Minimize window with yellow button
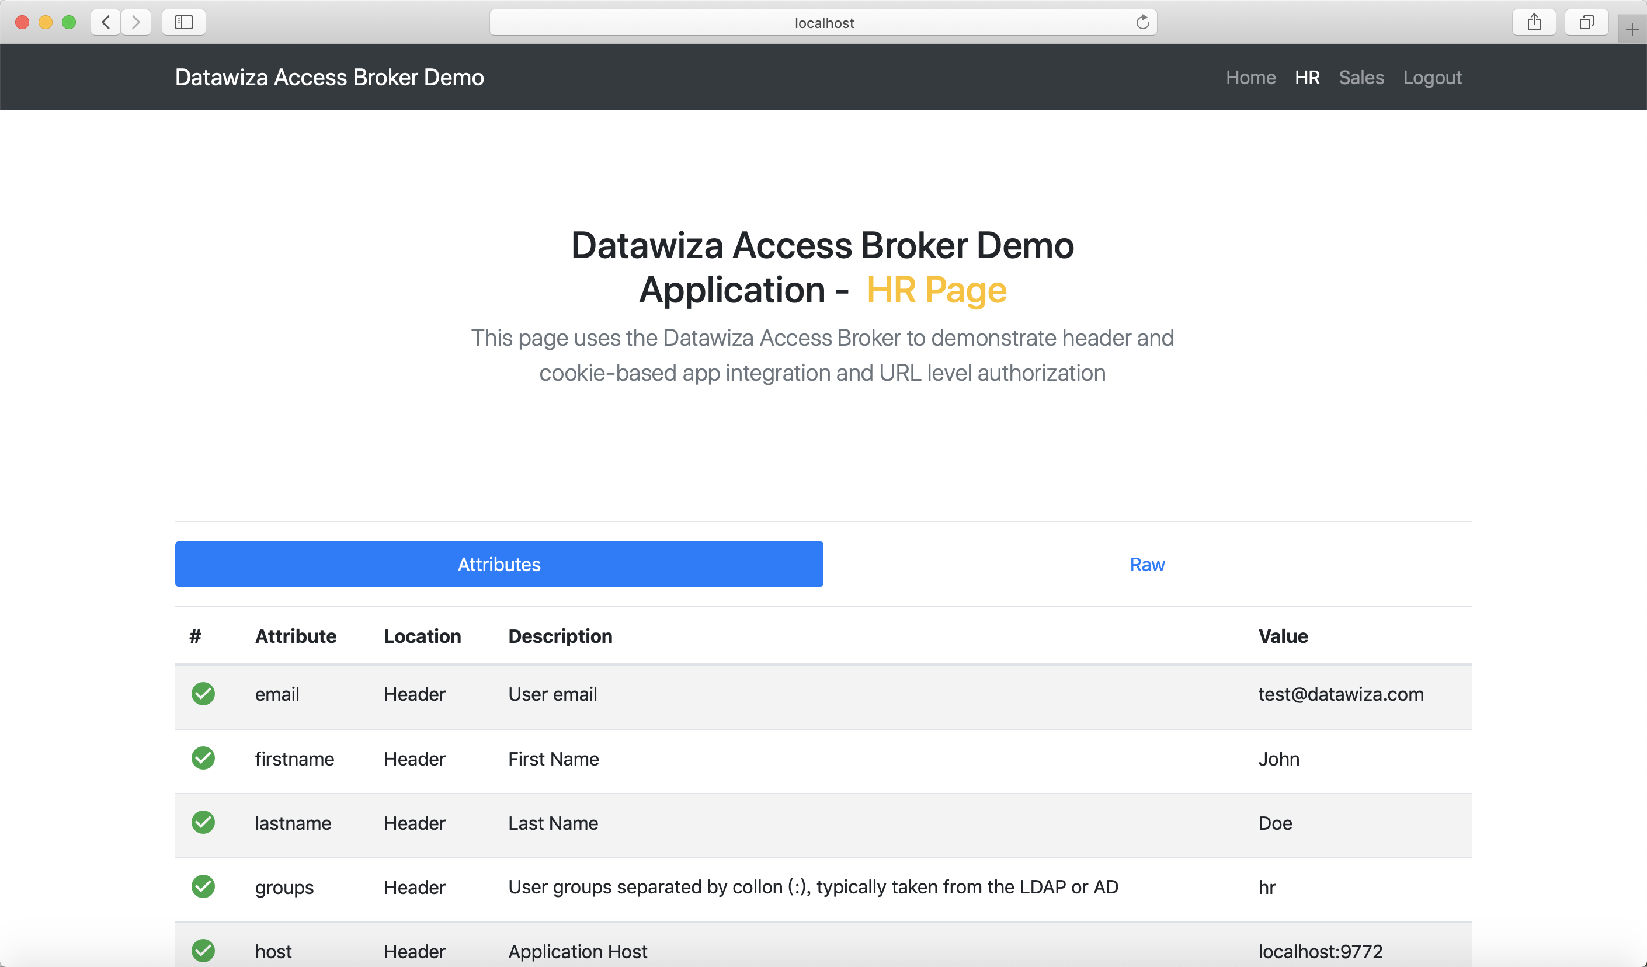The width and height of the screenshot is (1647, 967). 45,22
